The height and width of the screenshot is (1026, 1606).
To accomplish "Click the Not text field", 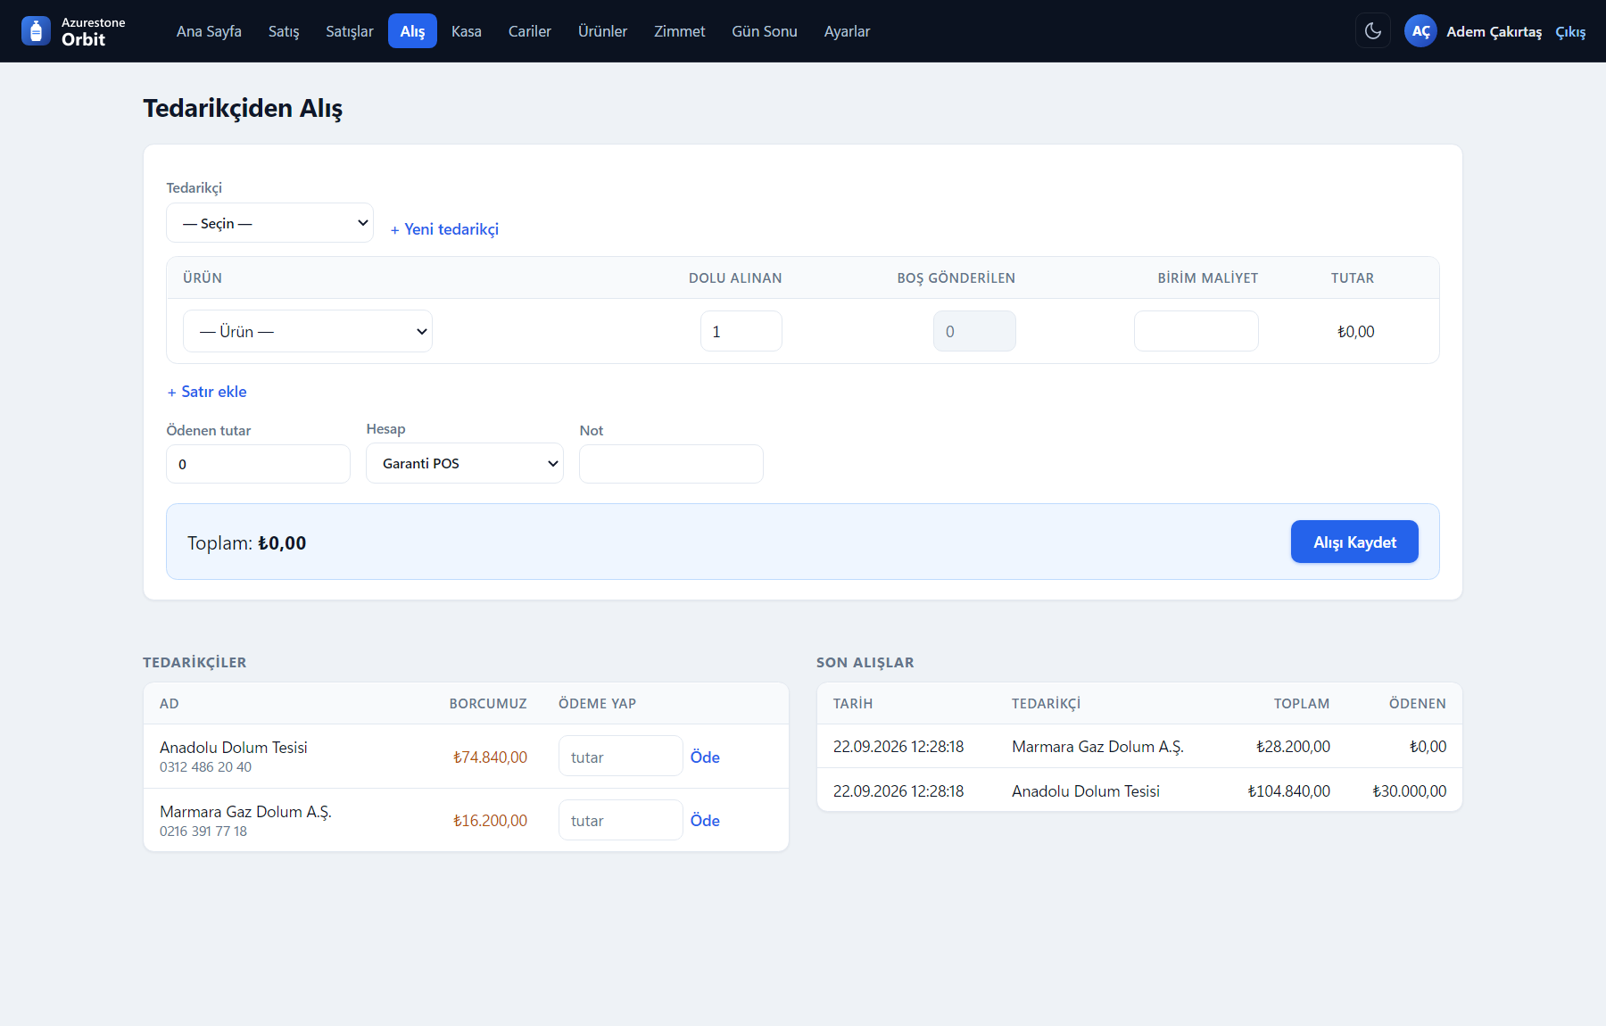I will tap(671, 464).
